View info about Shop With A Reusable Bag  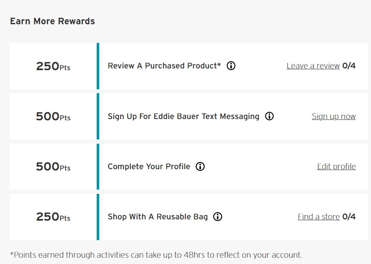[x=218, y=216]
